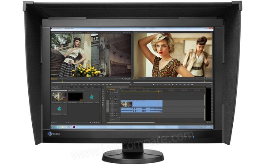Switch to Info tab in Project panel group

74,87
